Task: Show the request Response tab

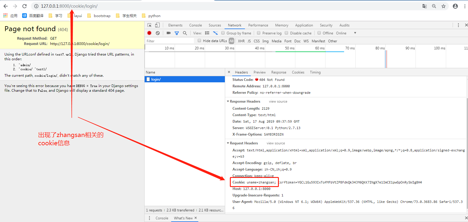Action: pos(279,72)
